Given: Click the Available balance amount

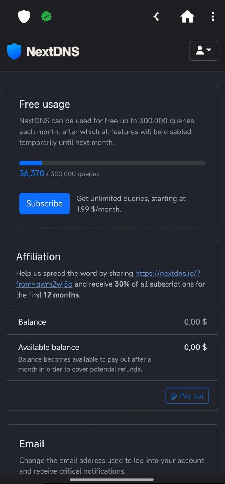Looking at the screenshot, I should pyautogui.click(x=195, y=347).
